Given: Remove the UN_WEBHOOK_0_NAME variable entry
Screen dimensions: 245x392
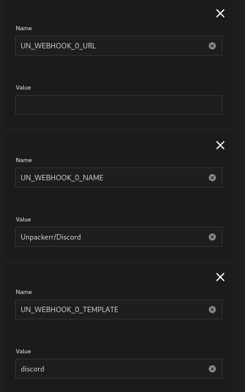Looking at the screenshot, I should click(x=220, y=145).
